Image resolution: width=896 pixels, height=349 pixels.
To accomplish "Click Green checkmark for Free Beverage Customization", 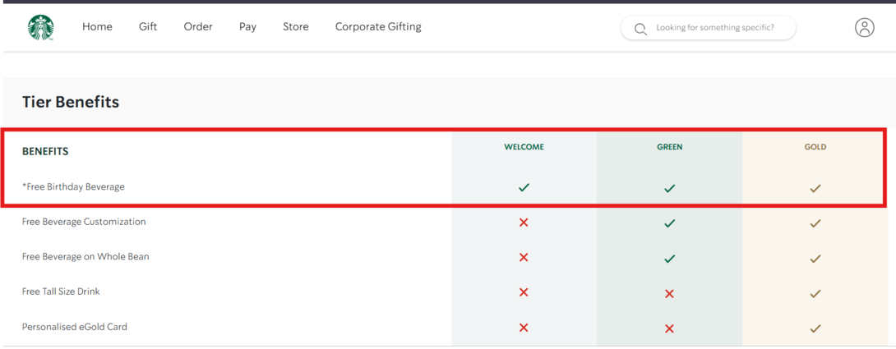I will [x=670, y=223].
